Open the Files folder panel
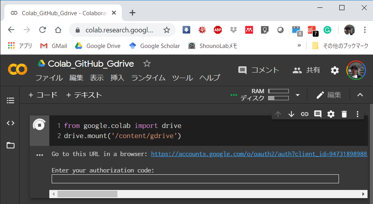This screenshot has width=373, height=204. coord(10,145)
